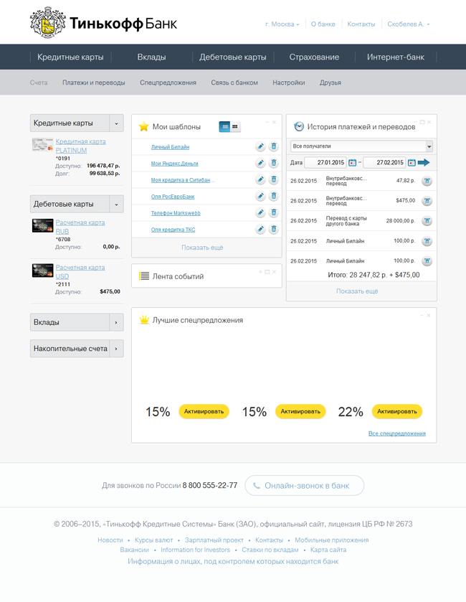Expand the Лента событий widget

260,272
